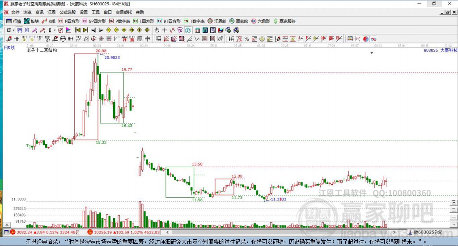Screen dimensions: 458x246
Task: Click the colored grid table icon
Action: click(350, 38)
